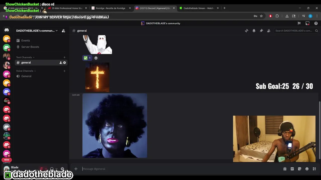Open notification settings bell icon
This screenshot has height=180, width=321.
tap(254, 30)
